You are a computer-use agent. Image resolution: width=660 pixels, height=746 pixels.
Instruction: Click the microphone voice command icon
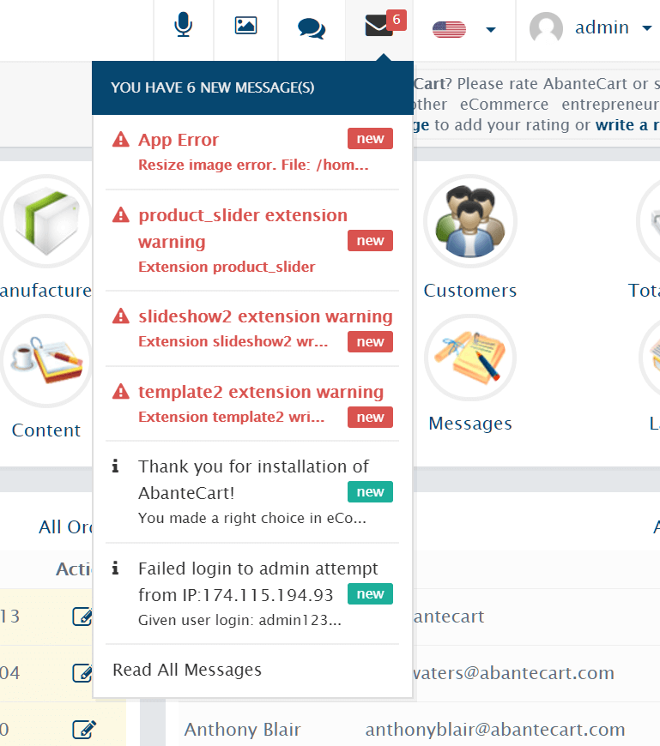pyautogui.click(x=184, y=26)
